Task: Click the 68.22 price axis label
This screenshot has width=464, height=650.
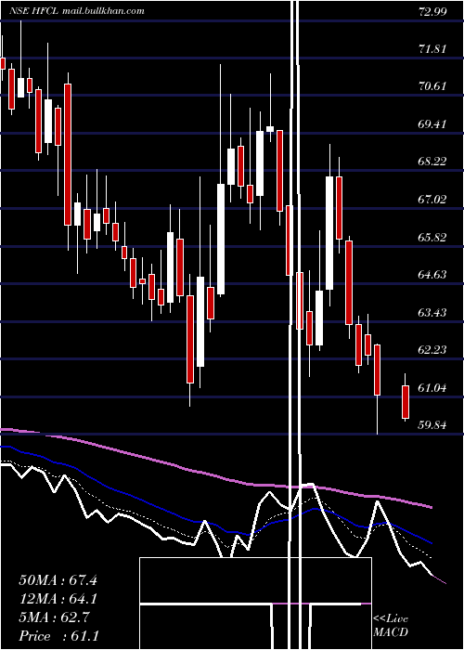Action: point(432,162)
